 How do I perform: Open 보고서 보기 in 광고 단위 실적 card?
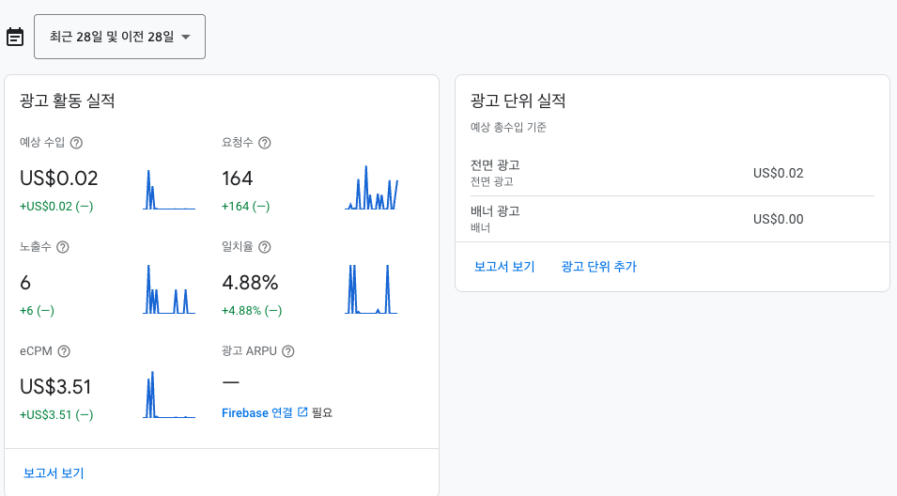click(x=504, y=267)
